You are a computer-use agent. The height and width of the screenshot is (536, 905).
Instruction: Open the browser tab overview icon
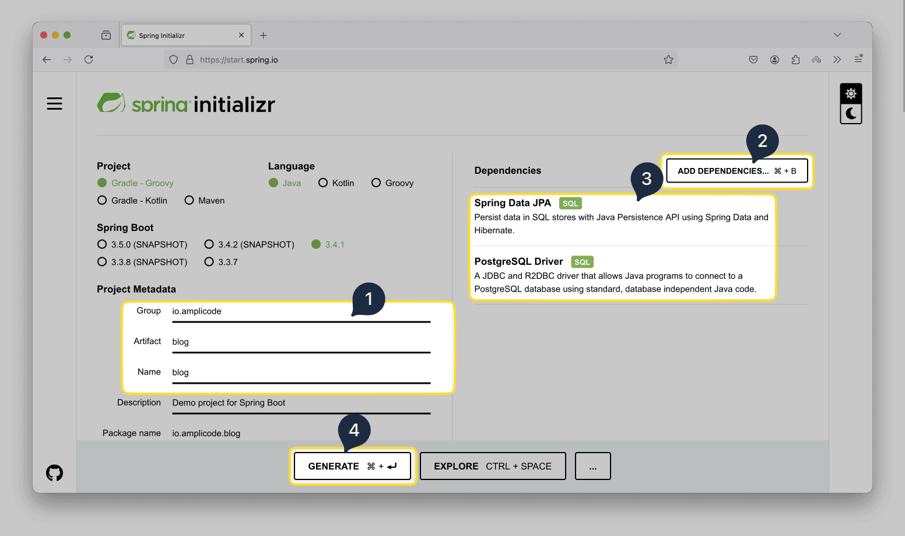coord(106,35)
